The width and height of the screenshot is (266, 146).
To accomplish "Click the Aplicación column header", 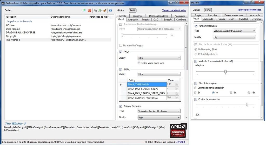I will click(27, 17).
